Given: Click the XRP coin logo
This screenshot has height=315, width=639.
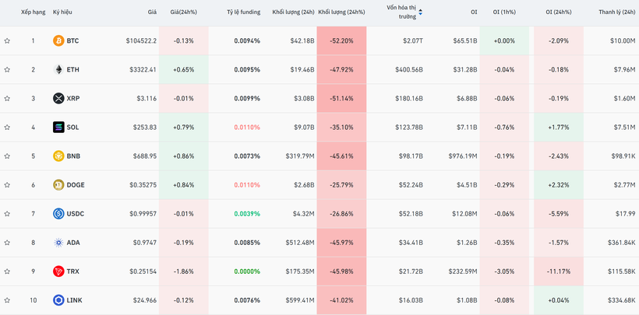Looking at the screenshot, I should coord(58,98).
